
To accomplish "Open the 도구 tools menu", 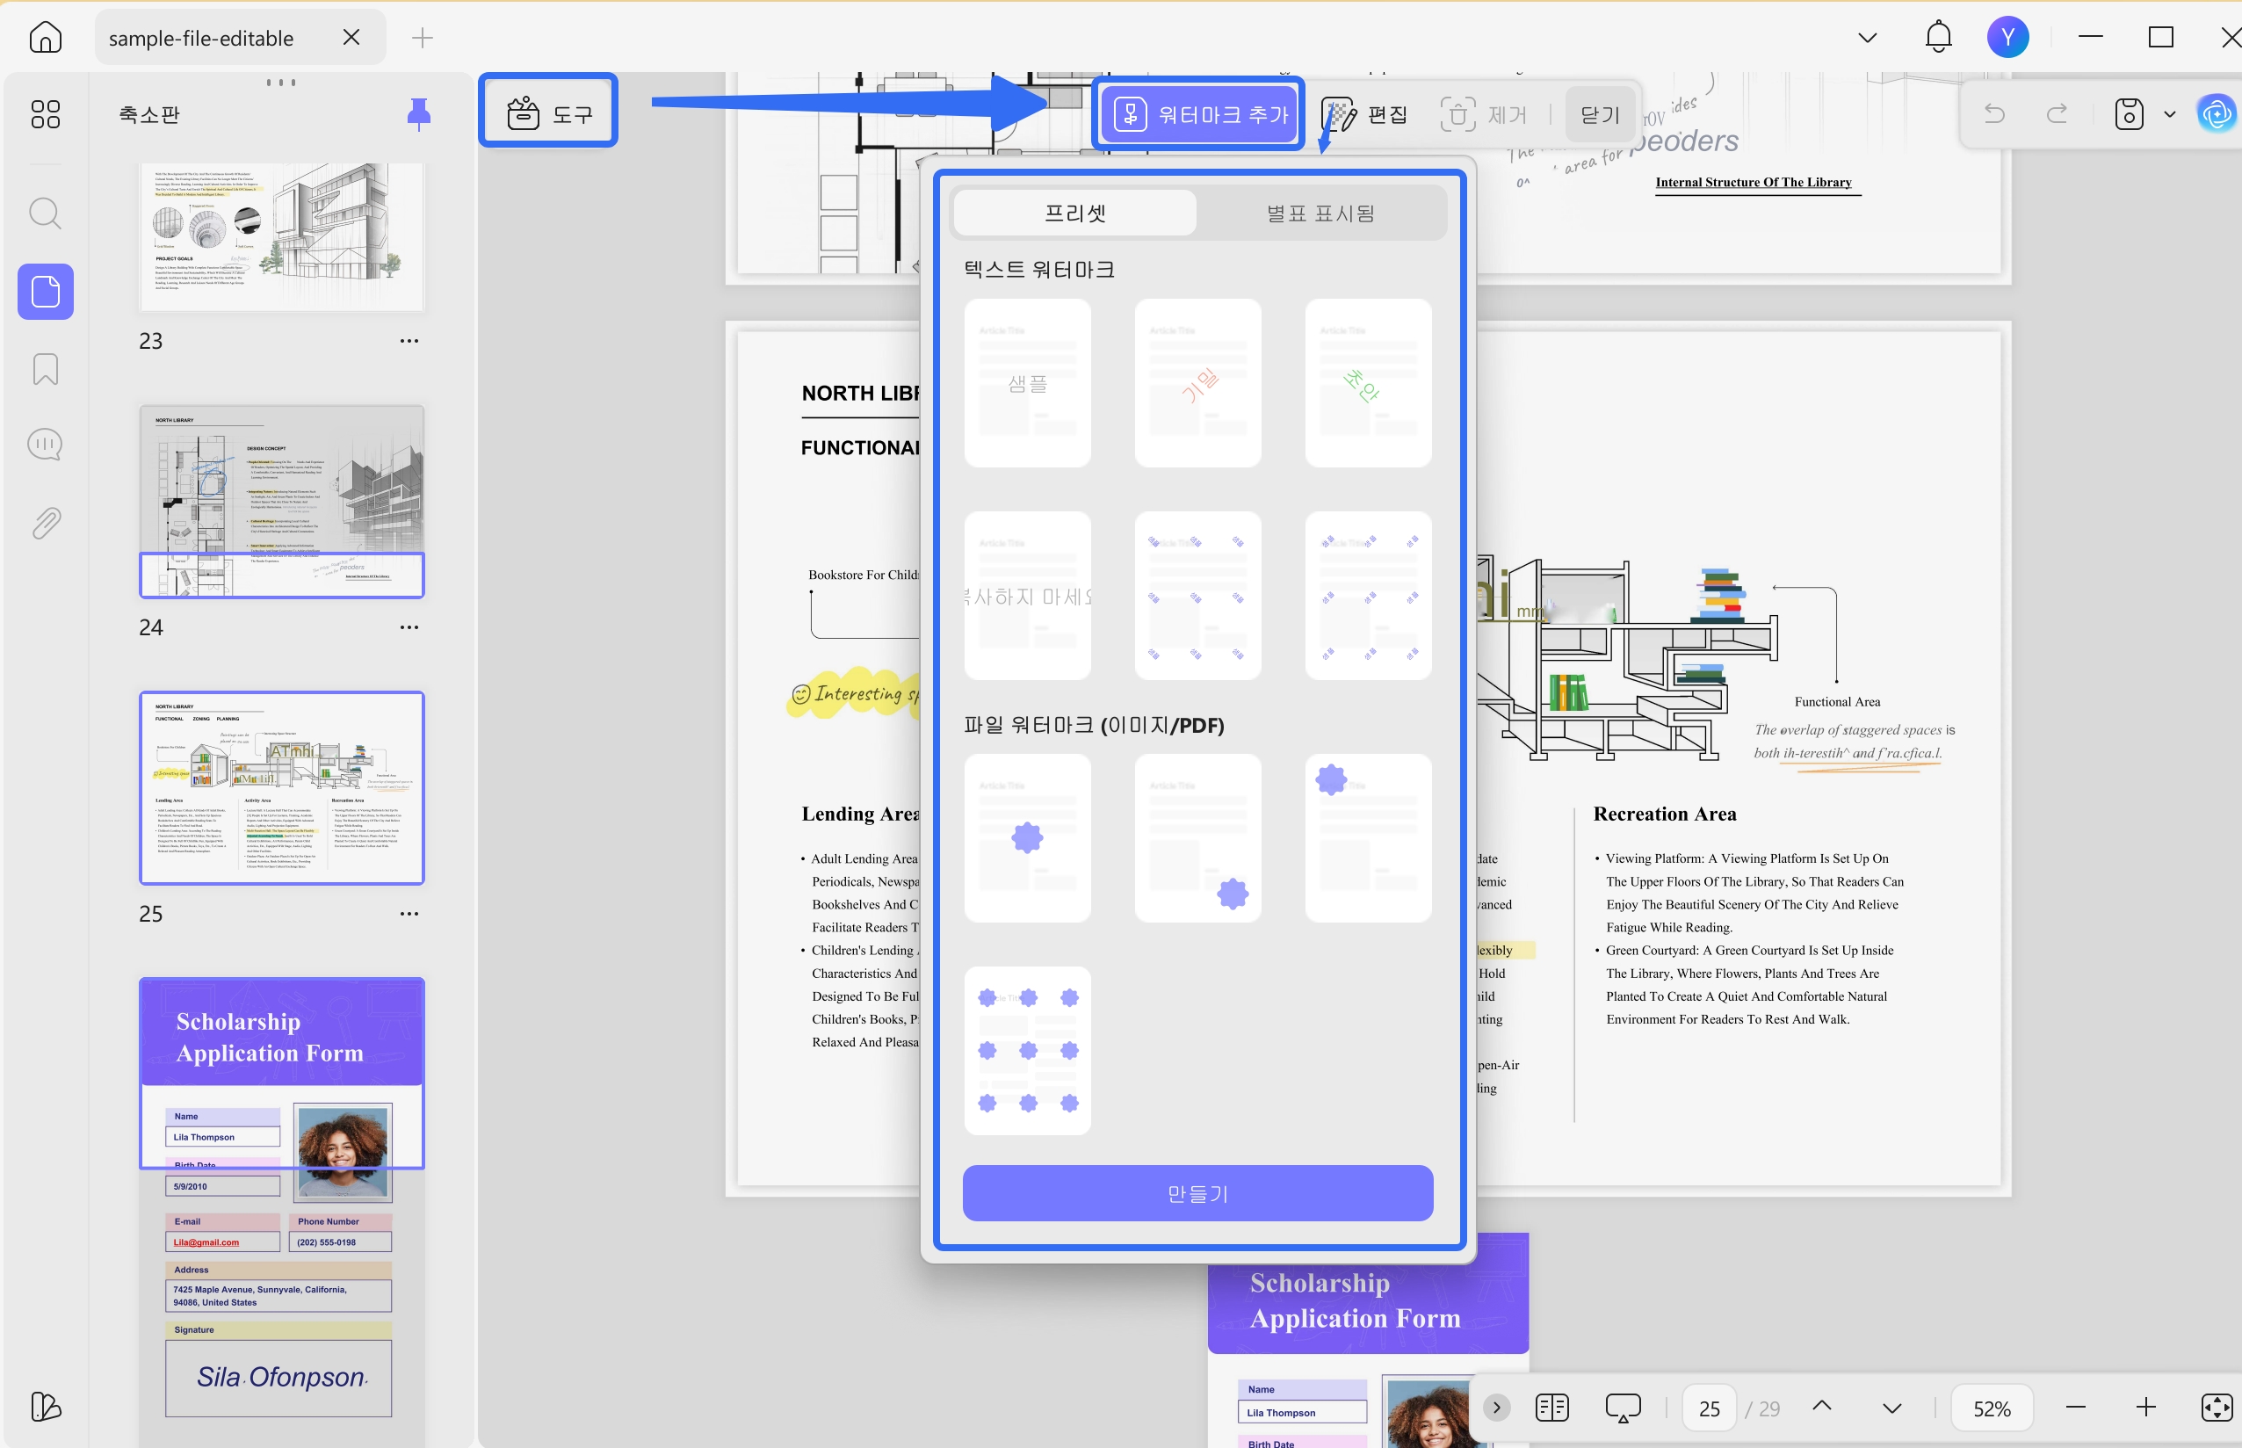I will (549, 112).
